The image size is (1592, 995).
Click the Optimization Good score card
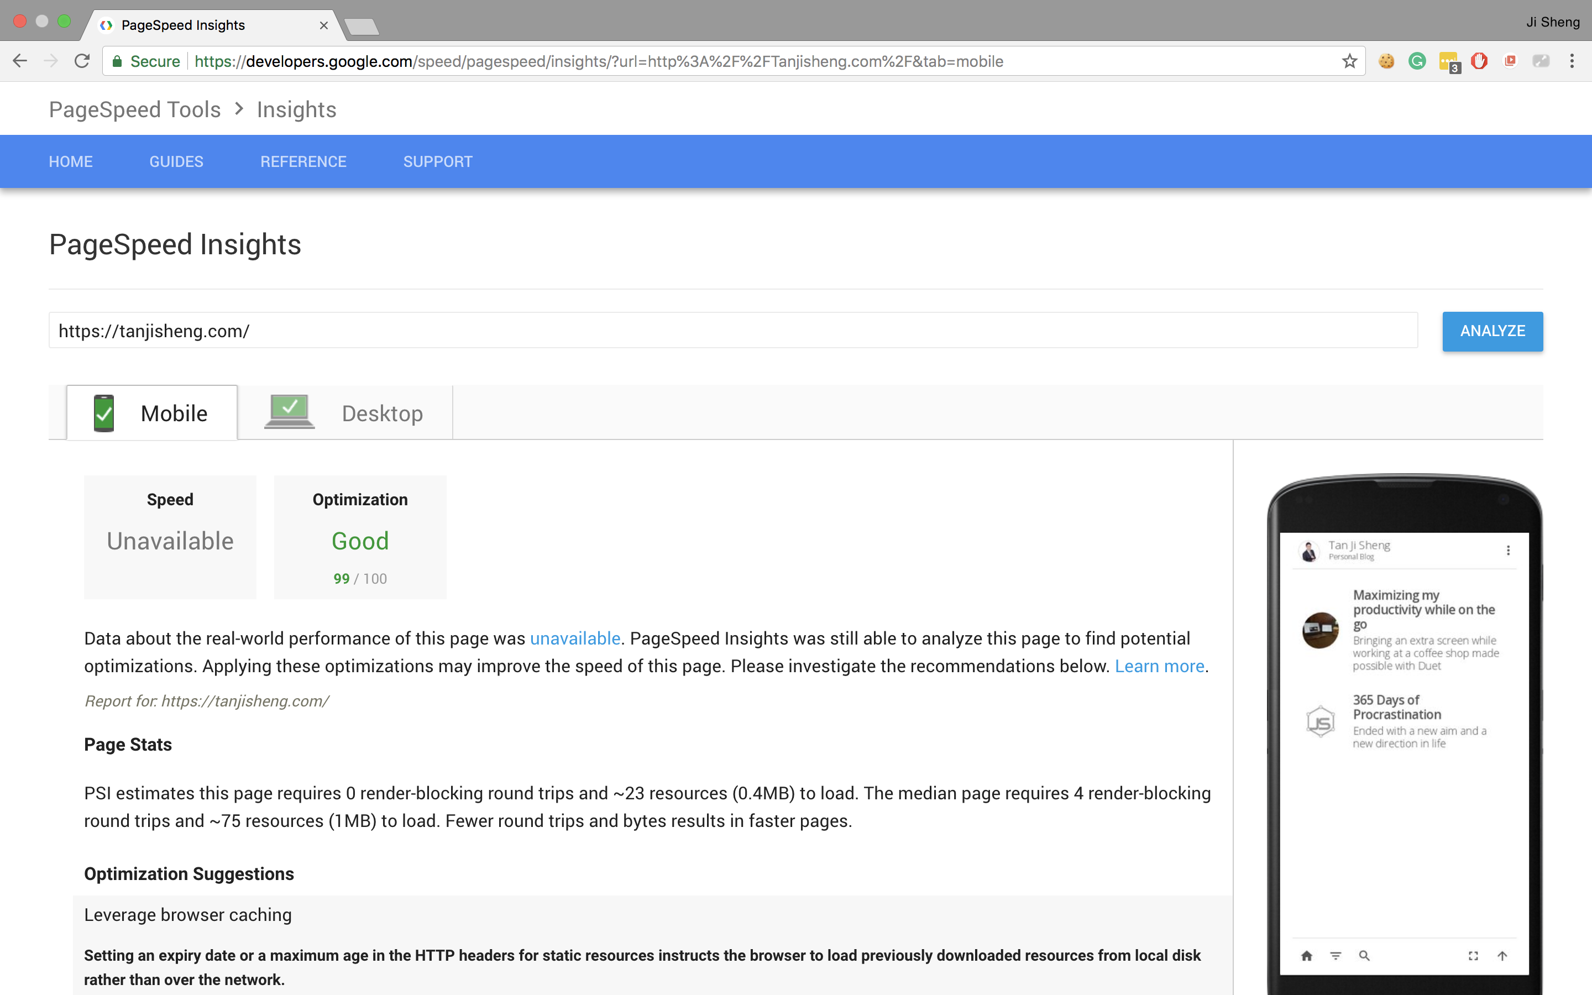[x=360, y=537]
